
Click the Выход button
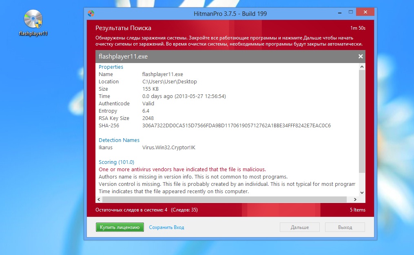[x=345, y=227]
